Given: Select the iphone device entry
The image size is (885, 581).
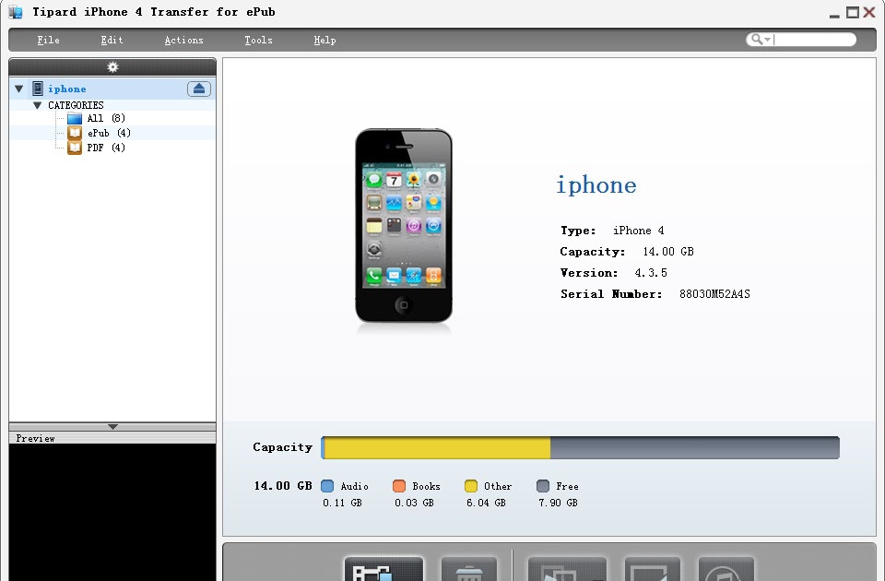Looking at the screenshot, I should [66, 89].
